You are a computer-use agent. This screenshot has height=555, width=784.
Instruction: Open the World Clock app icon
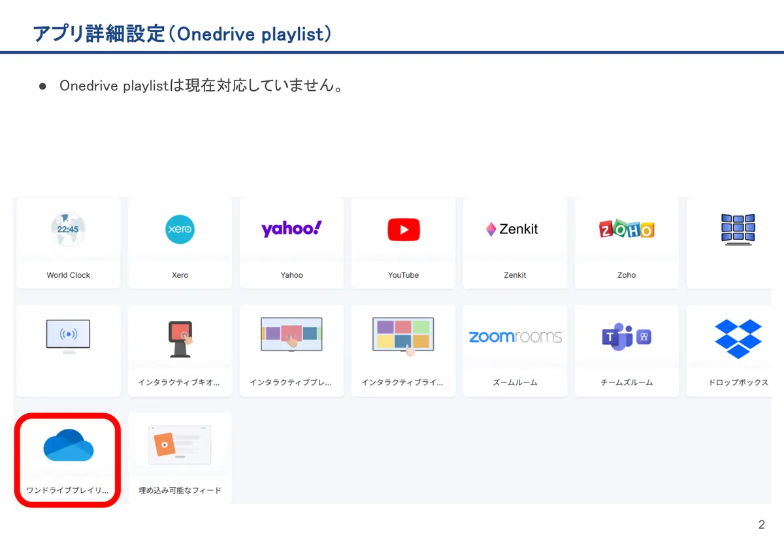pyautogui.click(x=68, y=229)
